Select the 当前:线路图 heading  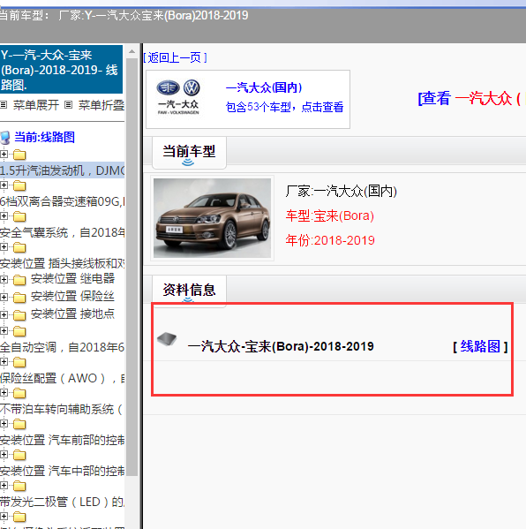(x=44, y=137)
